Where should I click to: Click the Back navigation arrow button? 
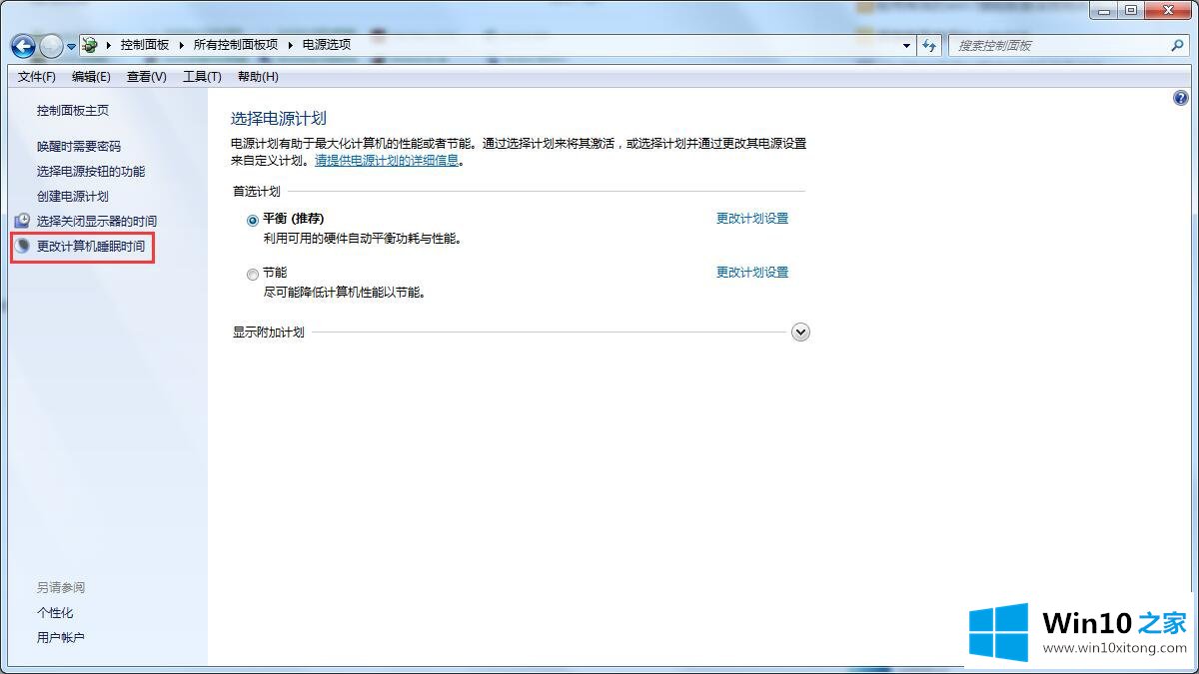[x=23, y=46]
